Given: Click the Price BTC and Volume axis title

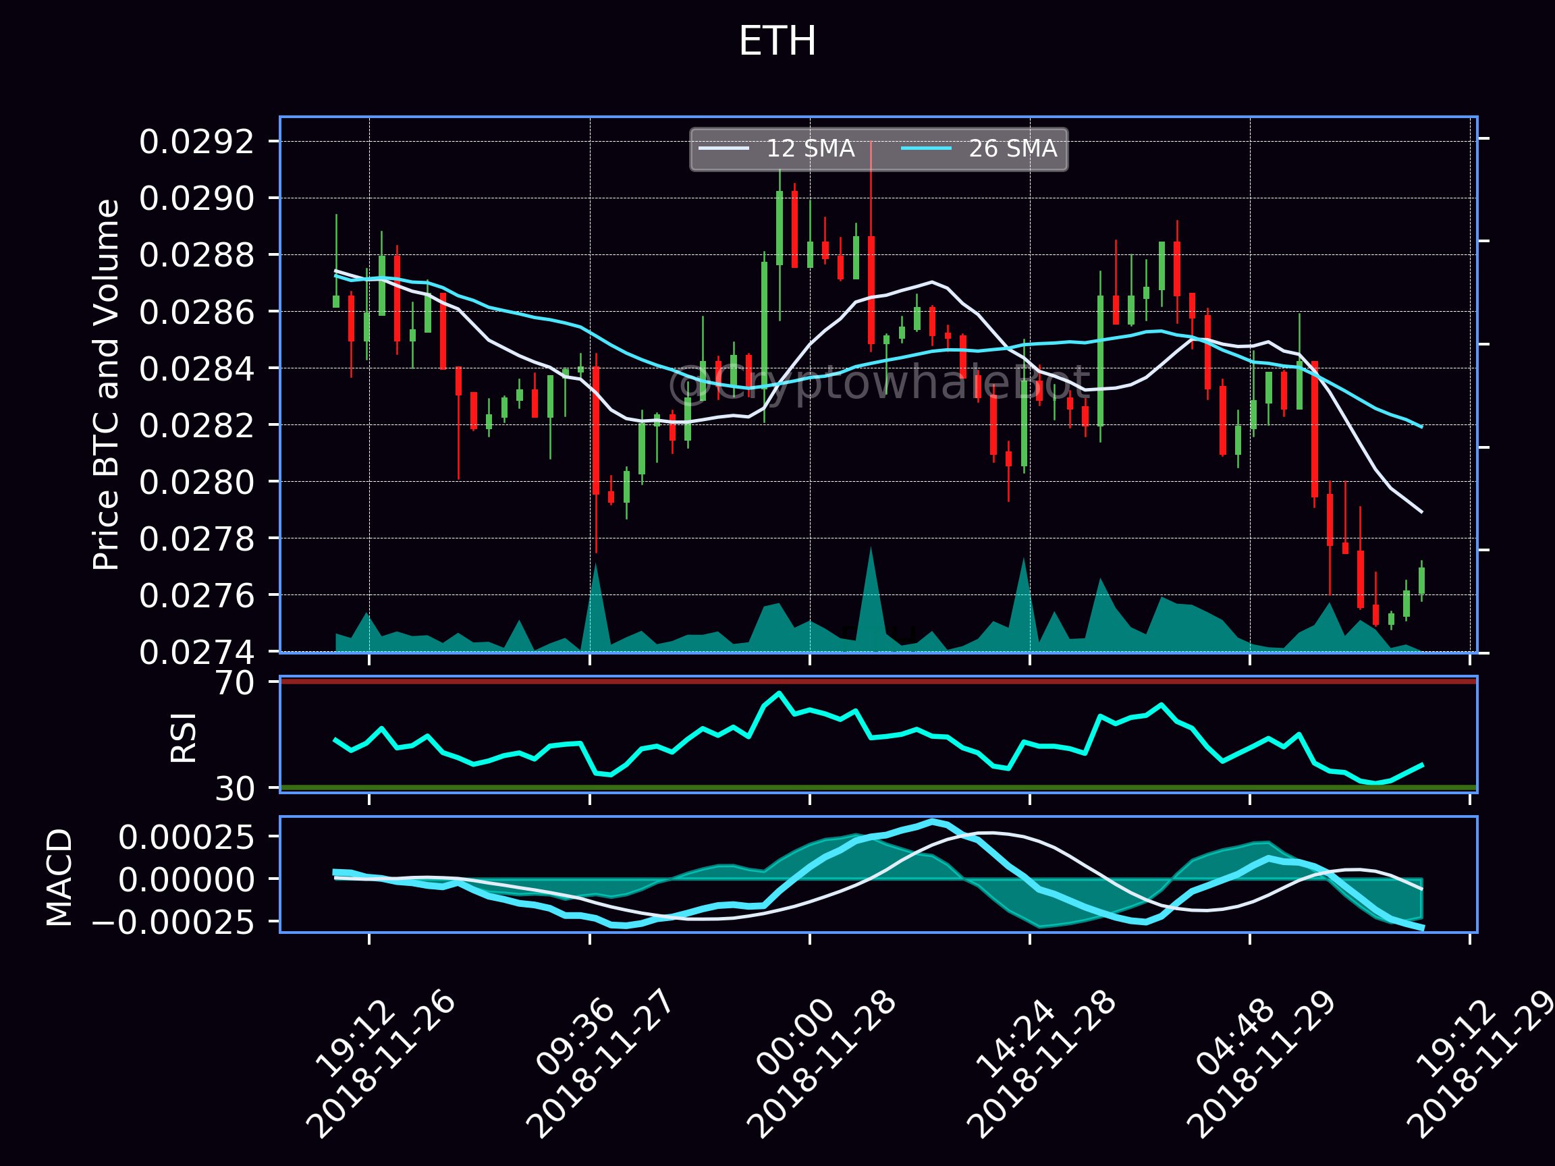Looking at the screenshot, I should pos(106,385).
